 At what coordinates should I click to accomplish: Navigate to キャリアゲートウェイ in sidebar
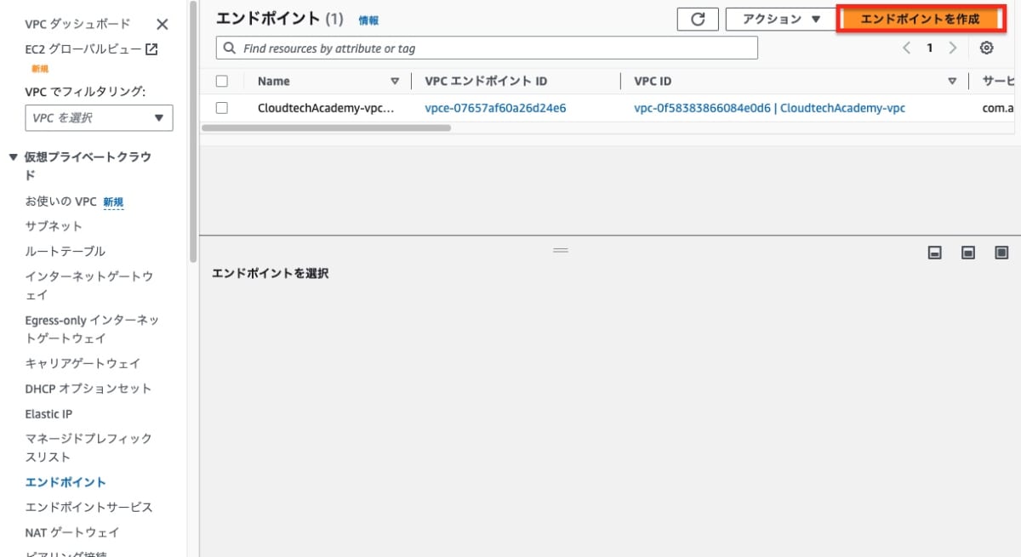83,363
